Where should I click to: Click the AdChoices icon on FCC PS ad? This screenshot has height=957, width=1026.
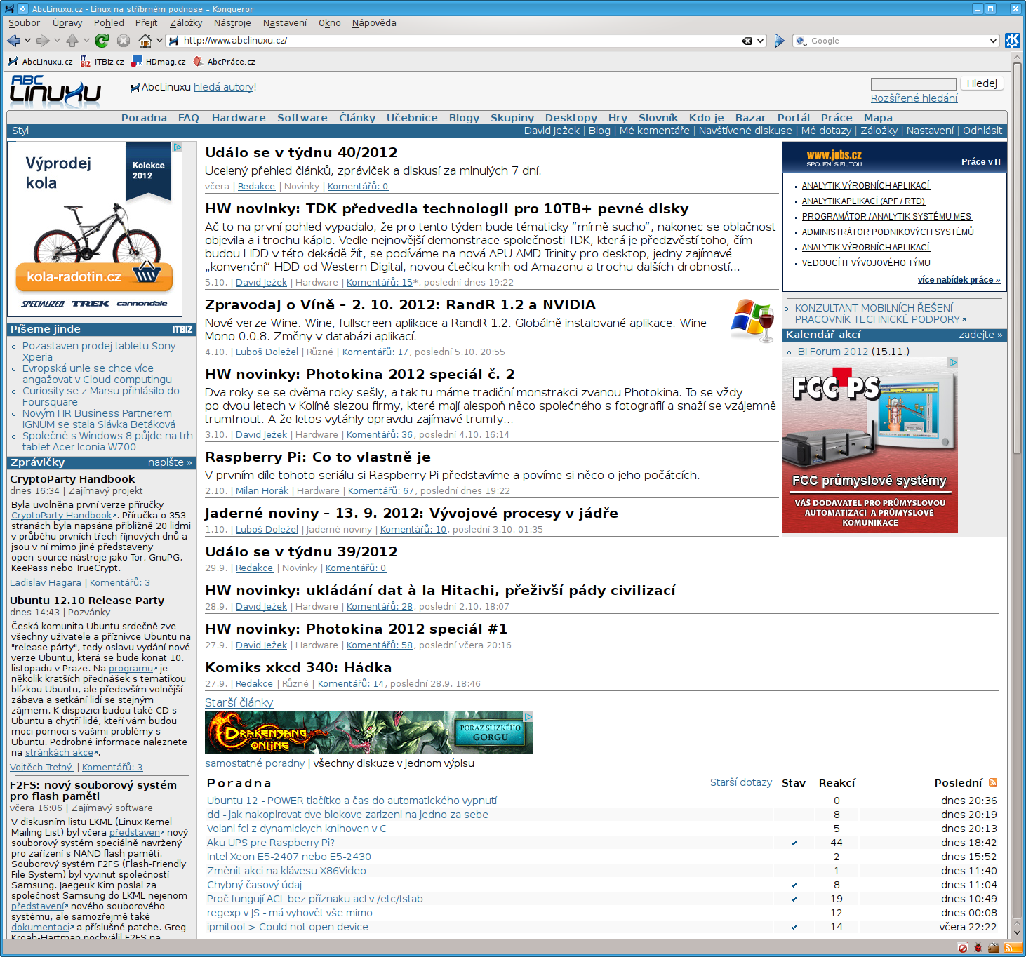[953, 362]
